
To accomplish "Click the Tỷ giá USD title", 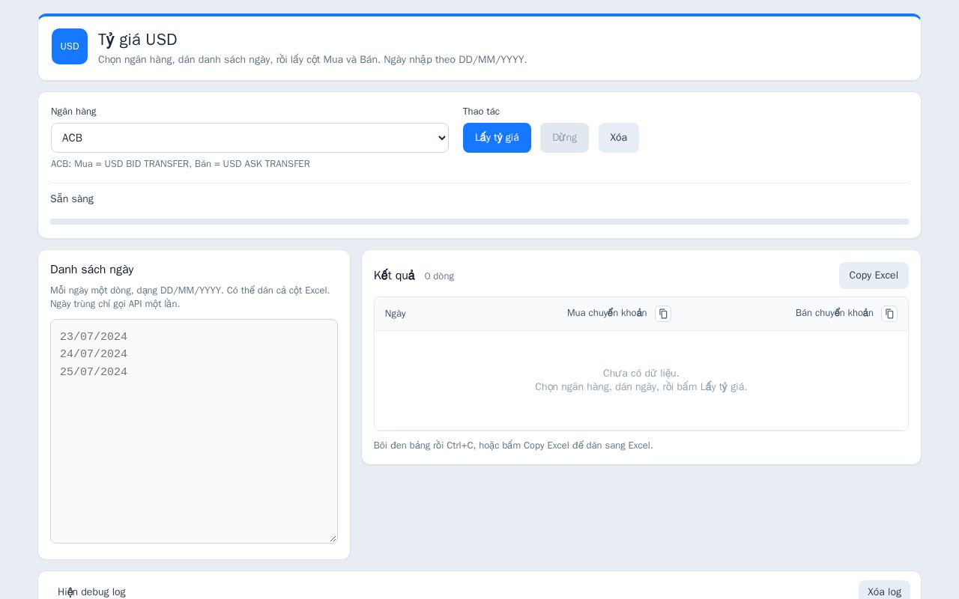I will click(x=138, y=40).
